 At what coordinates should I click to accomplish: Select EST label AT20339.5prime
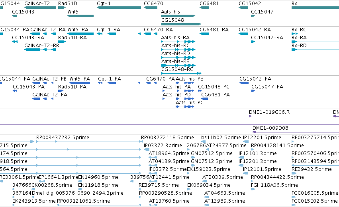coord(223,178)
